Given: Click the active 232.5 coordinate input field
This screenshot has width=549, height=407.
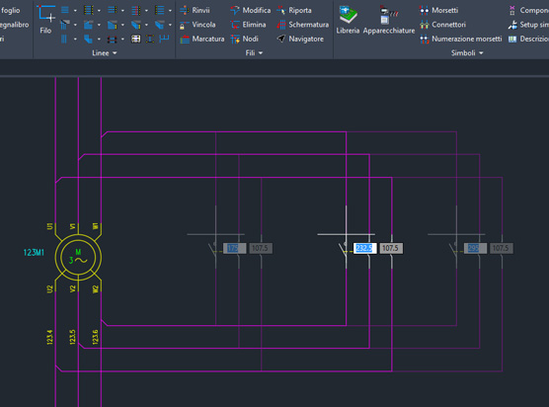Looking at the screenshot, I should pos(364,248).
